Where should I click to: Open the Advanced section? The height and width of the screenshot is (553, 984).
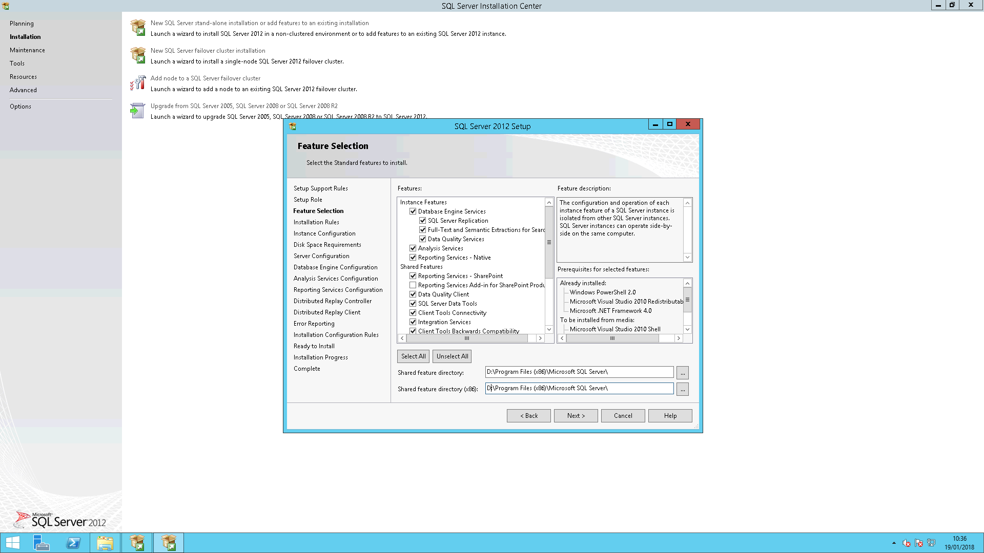point(23,90)
